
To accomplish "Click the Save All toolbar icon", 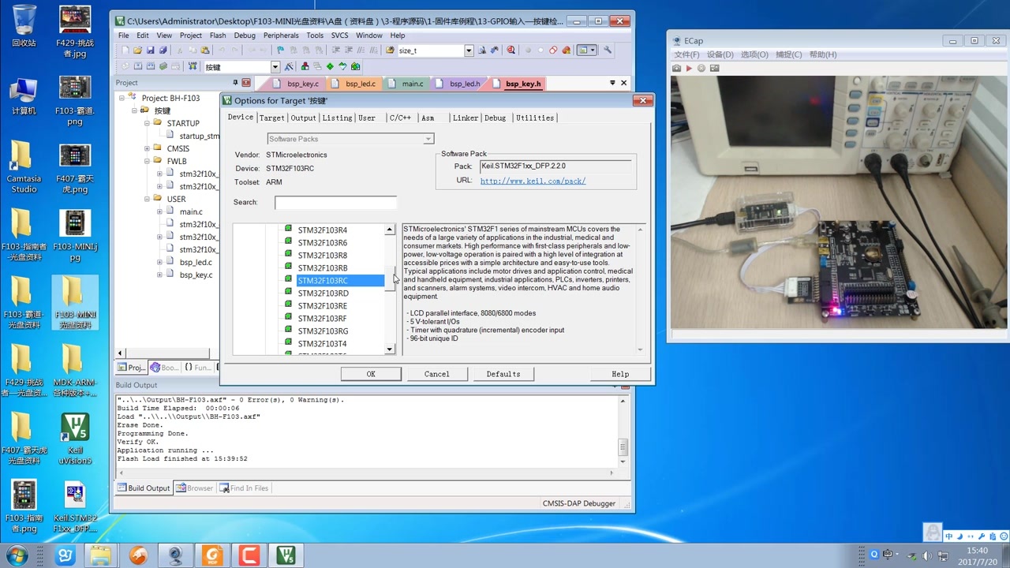I will tap(163, 50).
